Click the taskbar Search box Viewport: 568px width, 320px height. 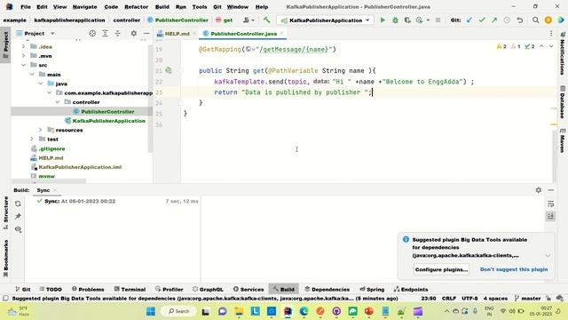179,311
